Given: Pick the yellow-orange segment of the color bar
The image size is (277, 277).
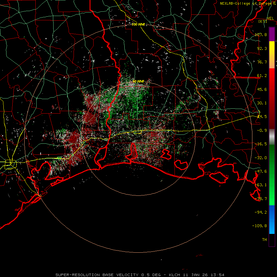Looking at the screenshot, I should pyautogui.click(x=272, y=55).
